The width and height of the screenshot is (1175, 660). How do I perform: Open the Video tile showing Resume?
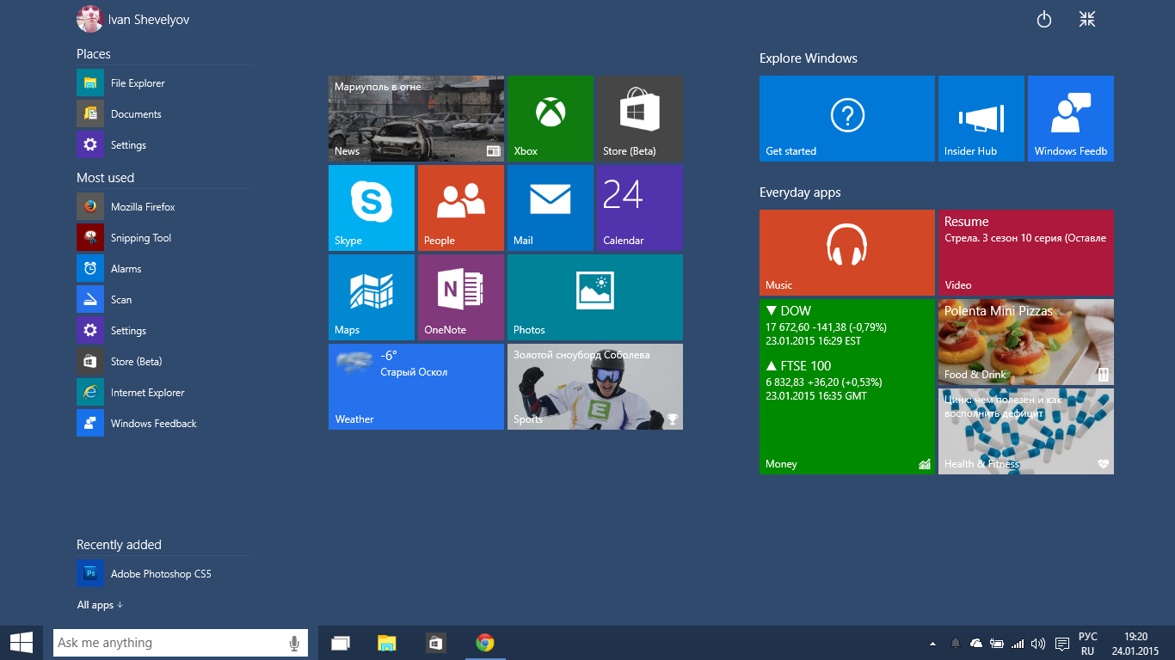point(1026,253)
